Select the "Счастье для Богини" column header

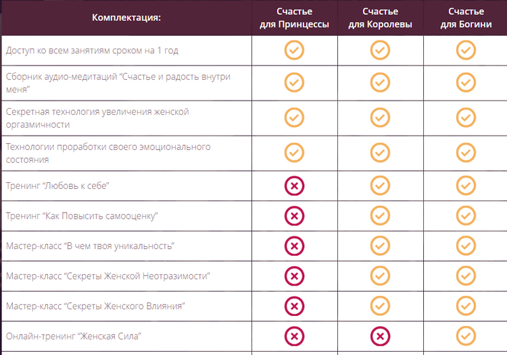tap(466, 18)
